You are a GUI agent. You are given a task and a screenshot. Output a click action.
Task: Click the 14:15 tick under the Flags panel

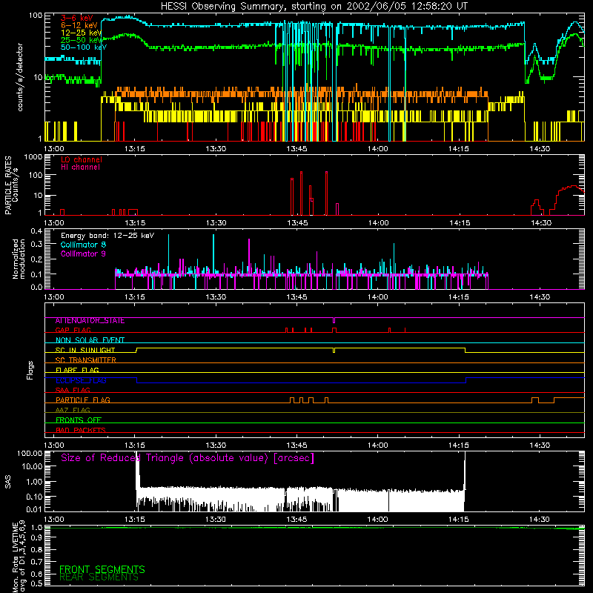pyautogui.click(x=458, y=445)
